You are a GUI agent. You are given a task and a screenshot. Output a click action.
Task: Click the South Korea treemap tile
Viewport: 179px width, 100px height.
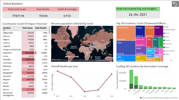point(141,42)
